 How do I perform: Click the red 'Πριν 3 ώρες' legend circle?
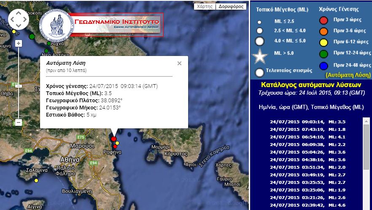tap(323, 21)
